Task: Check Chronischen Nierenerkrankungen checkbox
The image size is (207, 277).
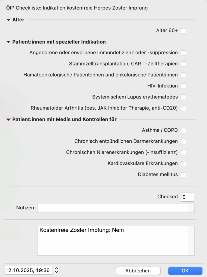Action: pos(184,153)
